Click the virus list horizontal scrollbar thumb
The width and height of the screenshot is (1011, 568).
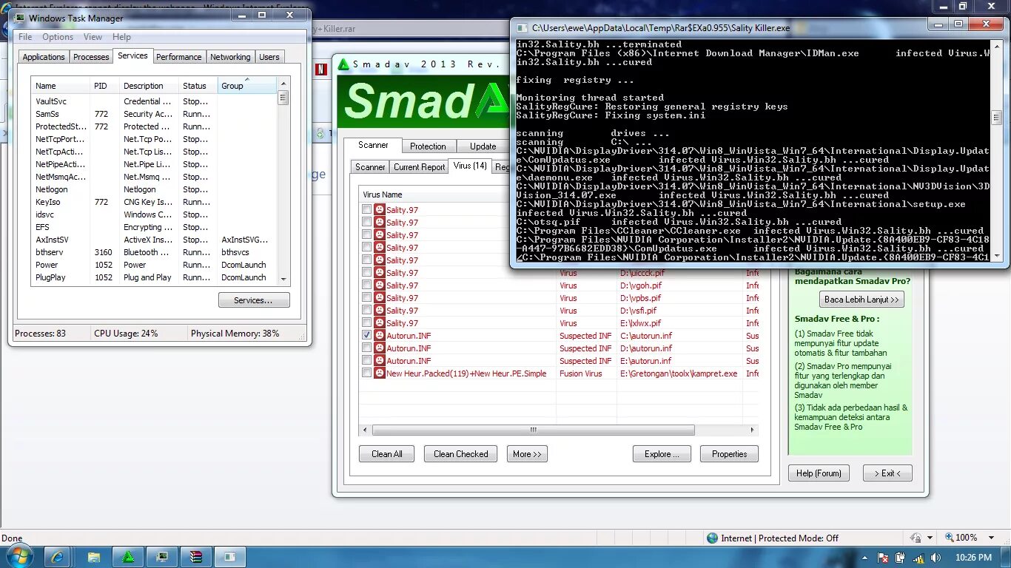point(533,430)
